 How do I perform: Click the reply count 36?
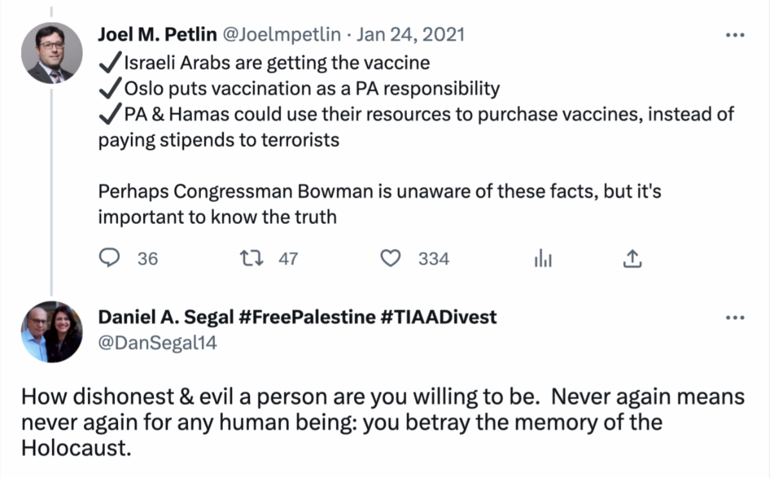[148, 259]
